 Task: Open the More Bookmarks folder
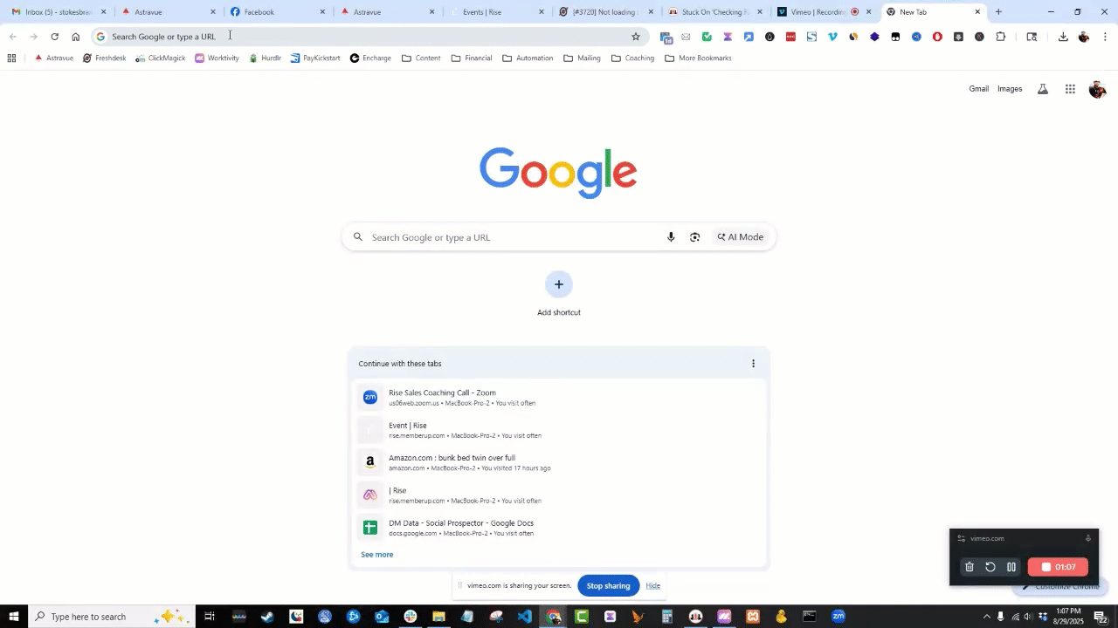pyautogui.click(x=698, y=58)
